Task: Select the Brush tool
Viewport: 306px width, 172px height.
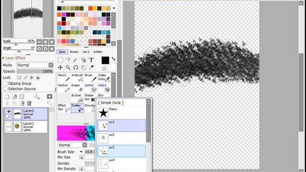Action: coord(90,77)
